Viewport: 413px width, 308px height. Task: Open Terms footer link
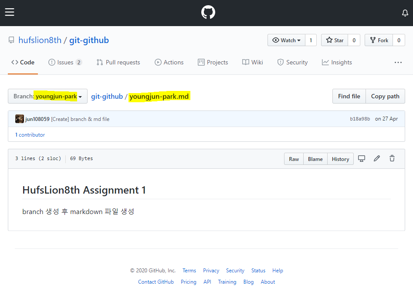click(189, 271)
